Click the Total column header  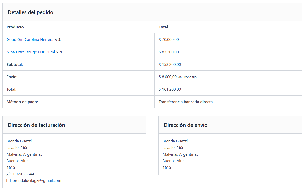[163, 27]
